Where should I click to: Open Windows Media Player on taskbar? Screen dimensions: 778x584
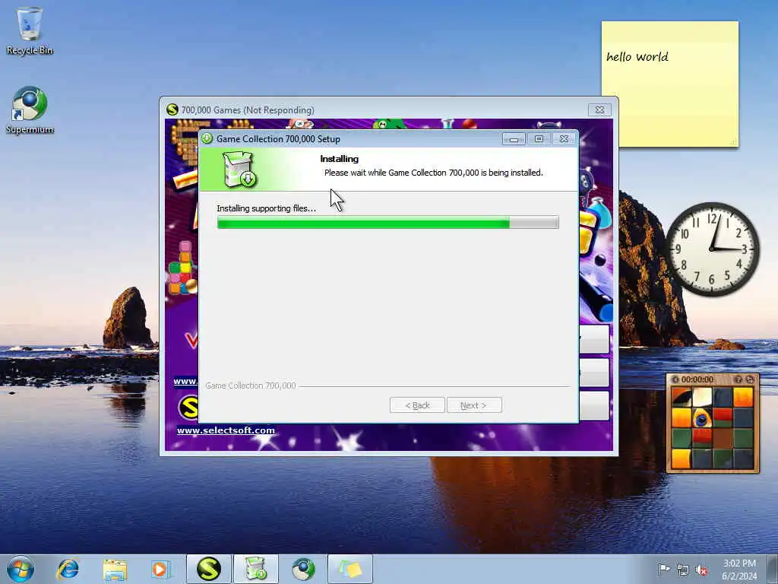click(160, 569)
